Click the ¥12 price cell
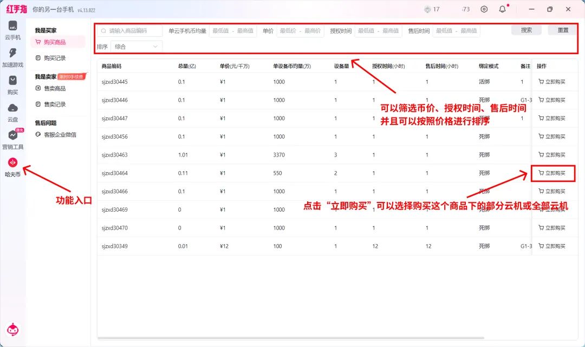585x347 pixels. click(224, 246)
